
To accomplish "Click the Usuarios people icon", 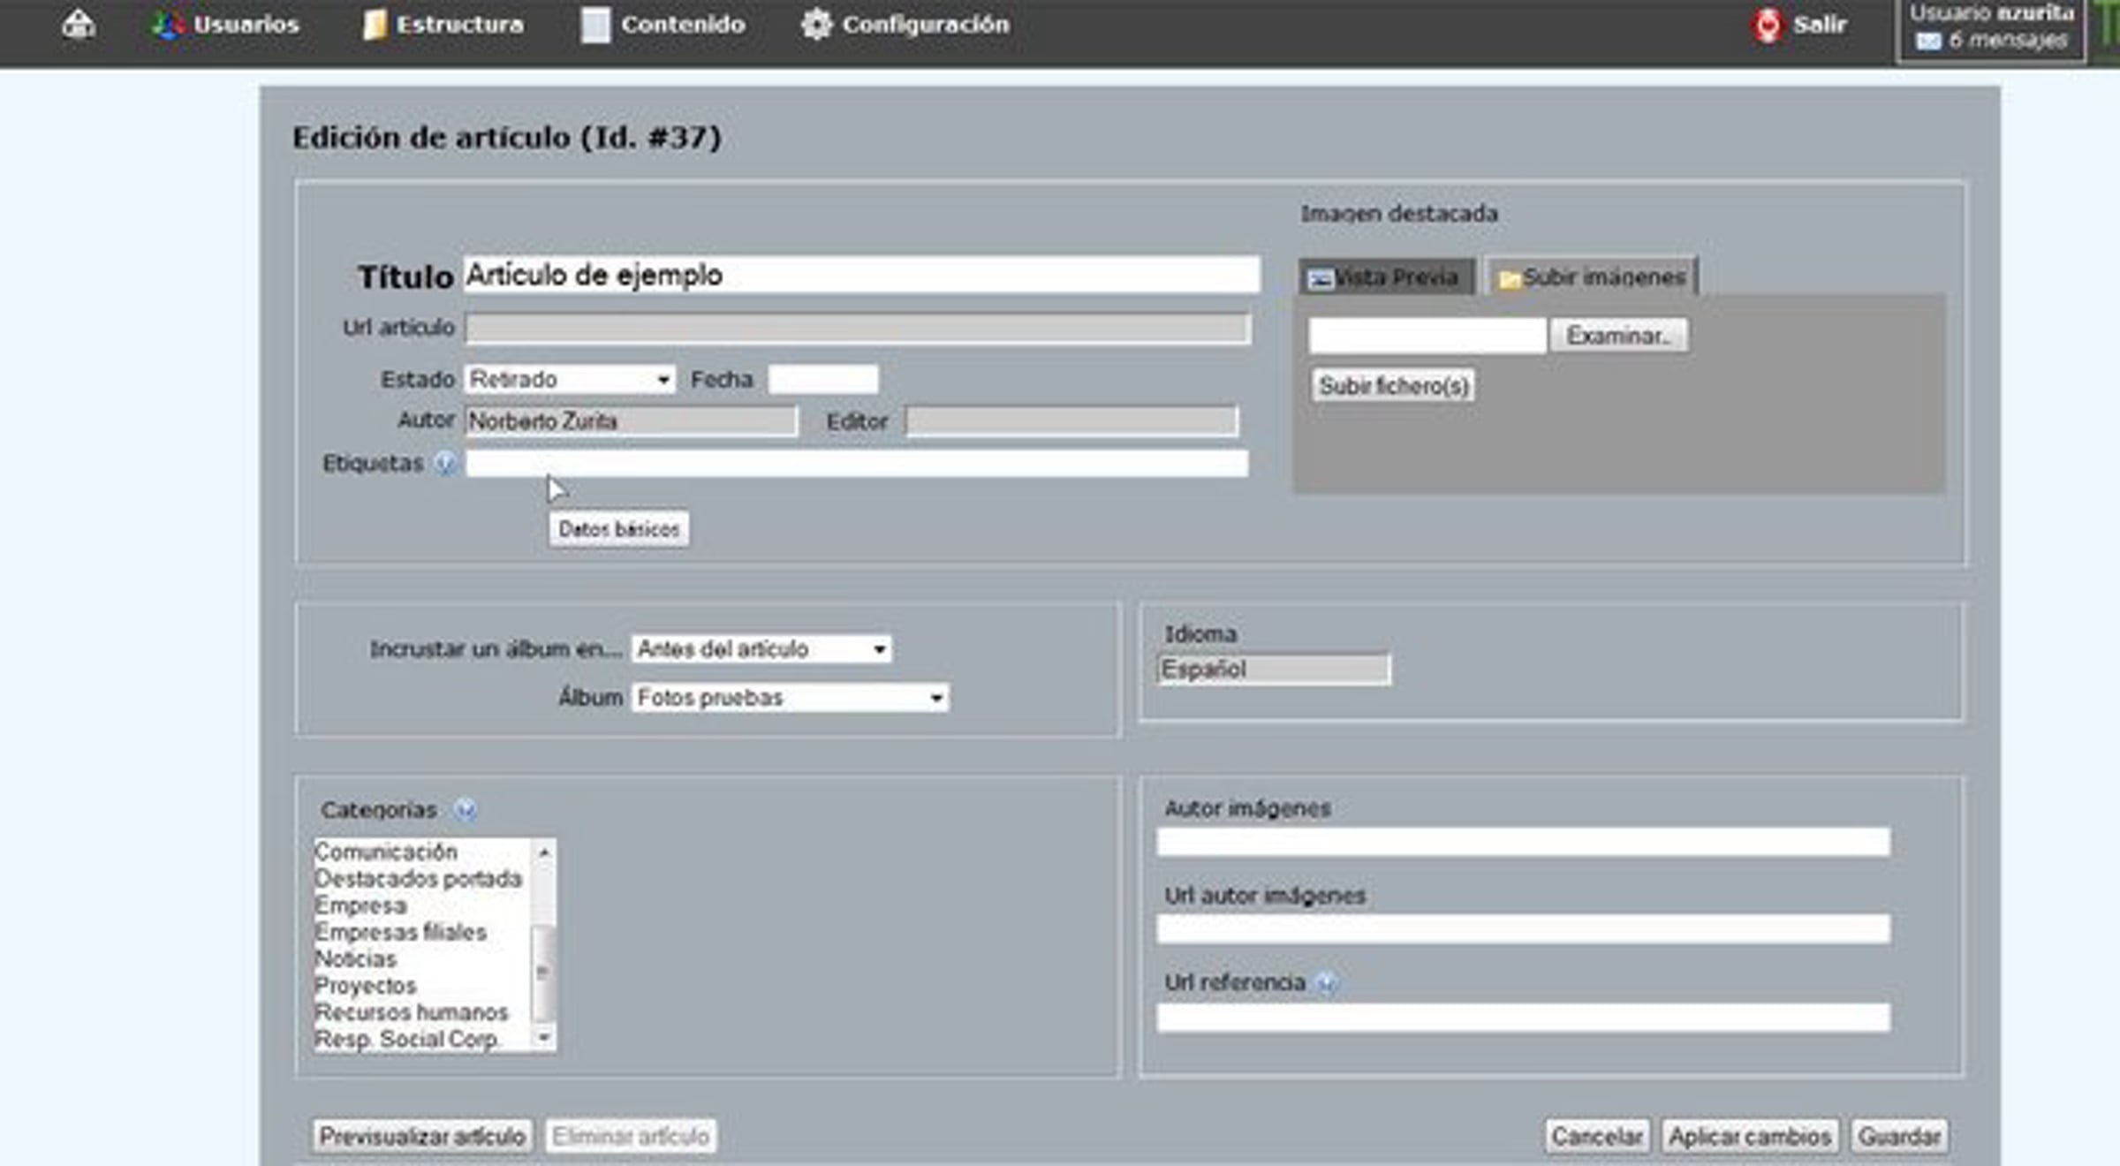I will point(166,25).
